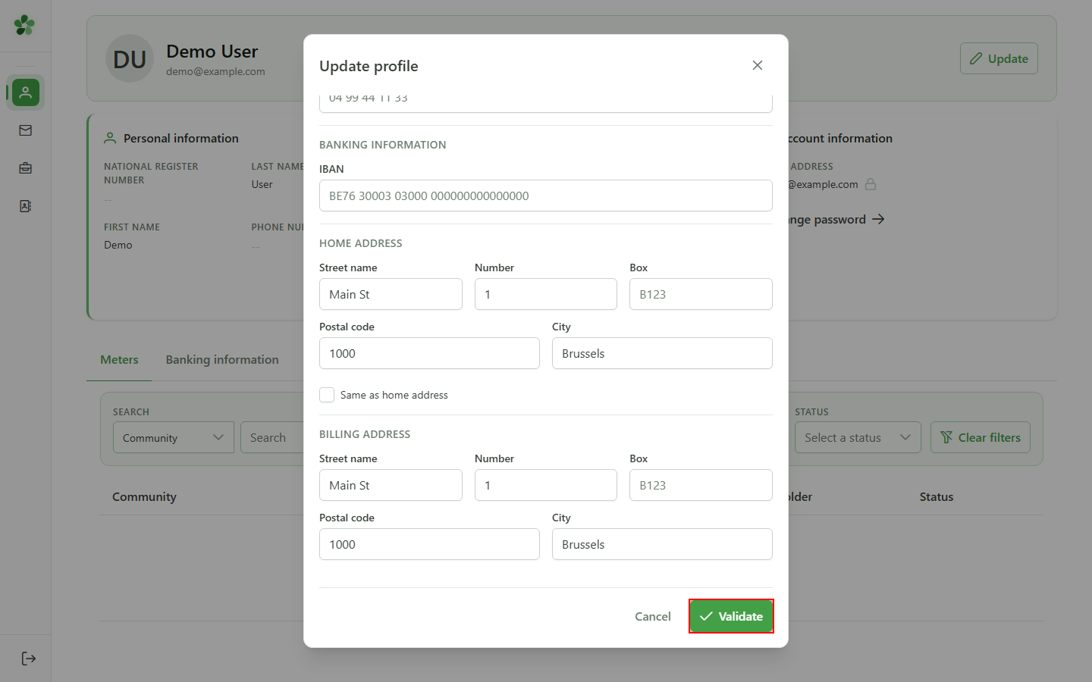Image resolution: width=1092 pixels, height=682 pixels.
Task: Click the Demo User name heading
Action: [212, 52]
